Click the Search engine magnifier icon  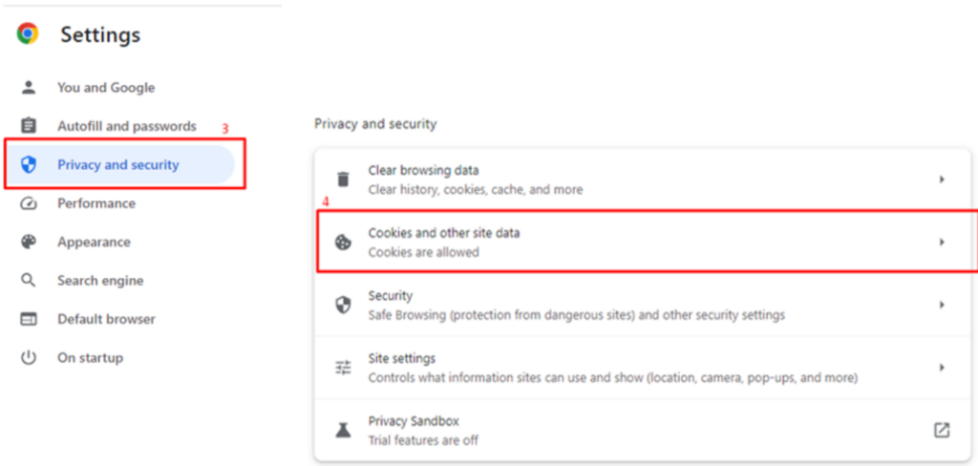(x=29, y=281)
